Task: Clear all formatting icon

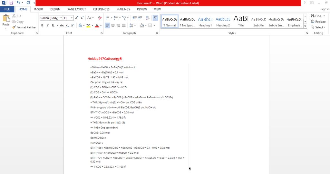Action: pos(100,18)
